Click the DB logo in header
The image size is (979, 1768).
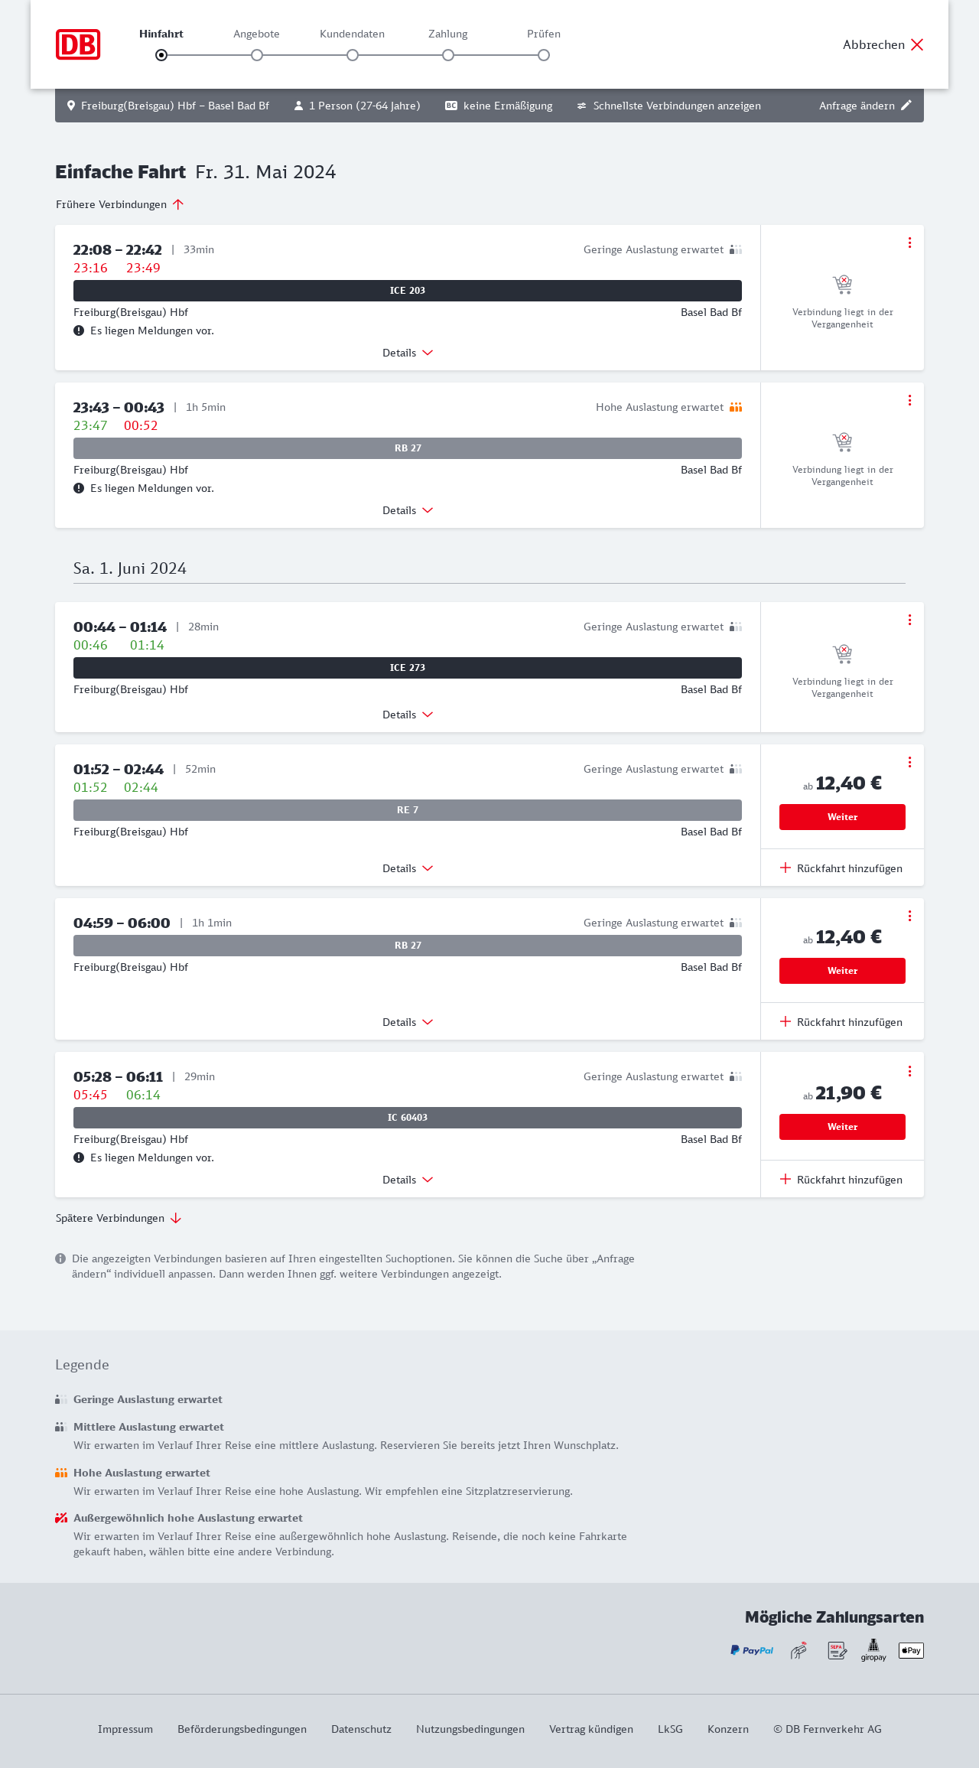78,44
